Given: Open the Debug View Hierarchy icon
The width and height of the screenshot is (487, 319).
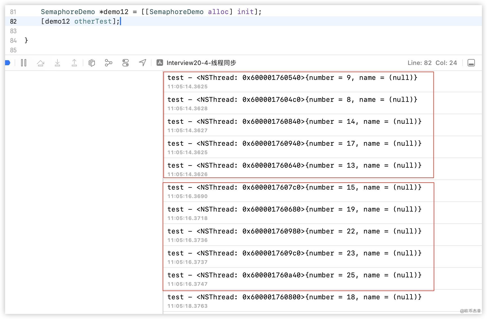Looking at the screenshot, I should tap(92, 63).
